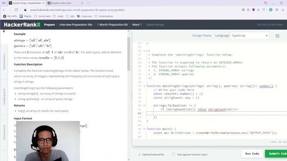Image resolution: width=287 pixels, height=161 pixels.
Task: Open the Submissions side tab
Action: [4, 62]
